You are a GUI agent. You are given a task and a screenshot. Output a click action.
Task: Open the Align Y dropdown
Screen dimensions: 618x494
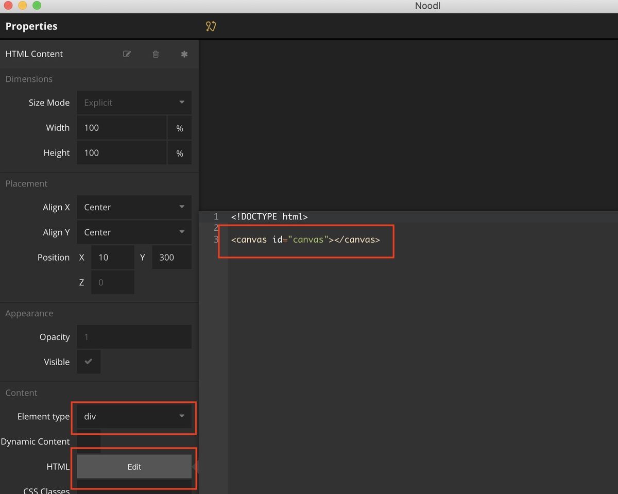134,232
